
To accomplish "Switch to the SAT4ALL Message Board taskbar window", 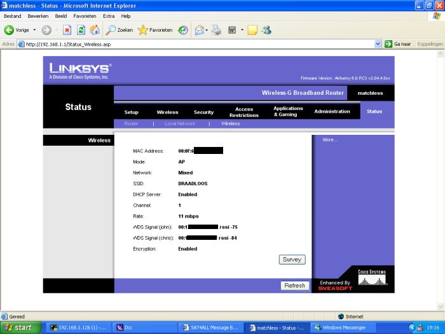I will (211, 328).
